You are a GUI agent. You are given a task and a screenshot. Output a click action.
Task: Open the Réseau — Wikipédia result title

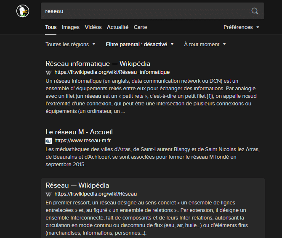coord(77,186)
